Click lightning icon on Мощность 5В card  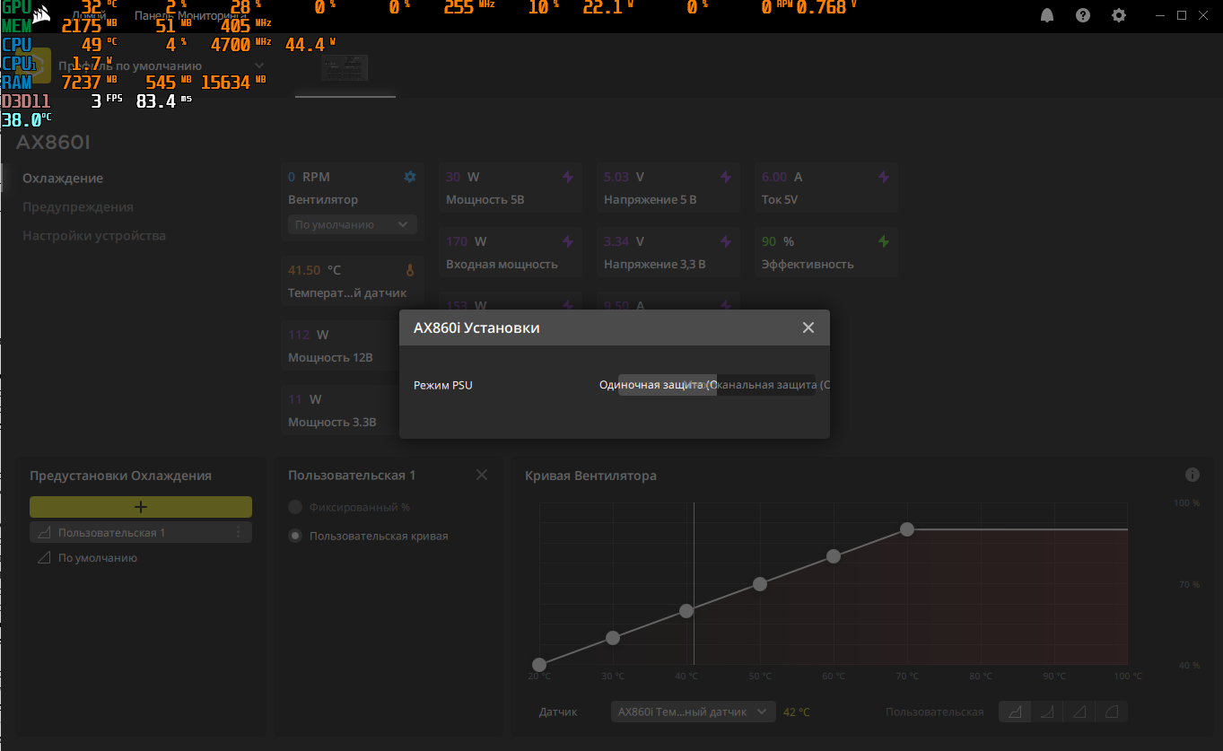pos(568,177)
